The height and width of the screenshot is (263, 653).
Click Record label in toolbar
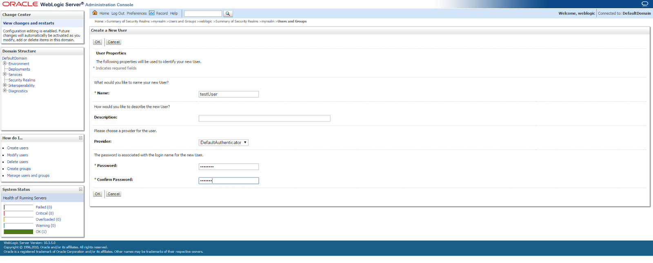[162, 13]
